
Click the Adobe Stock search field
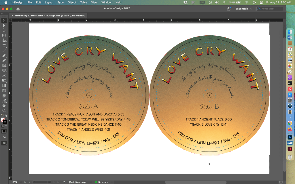271,9
